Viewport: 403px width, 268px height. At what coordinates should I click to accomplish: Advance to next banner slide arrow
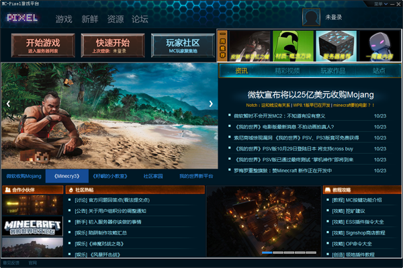click(x=211, y=104)
